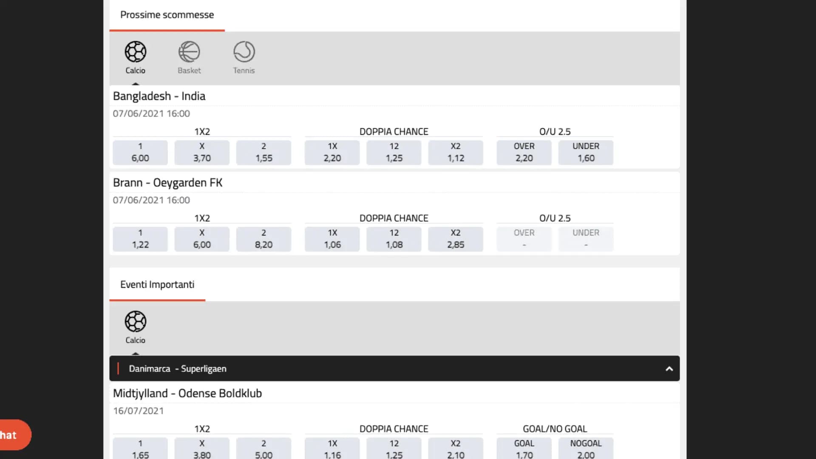This screenshot has height=459, width=816.
Task: Select UNDER 1,60 for Bangladesh - India
Action: pyautogui.click(x=586, y=152)
